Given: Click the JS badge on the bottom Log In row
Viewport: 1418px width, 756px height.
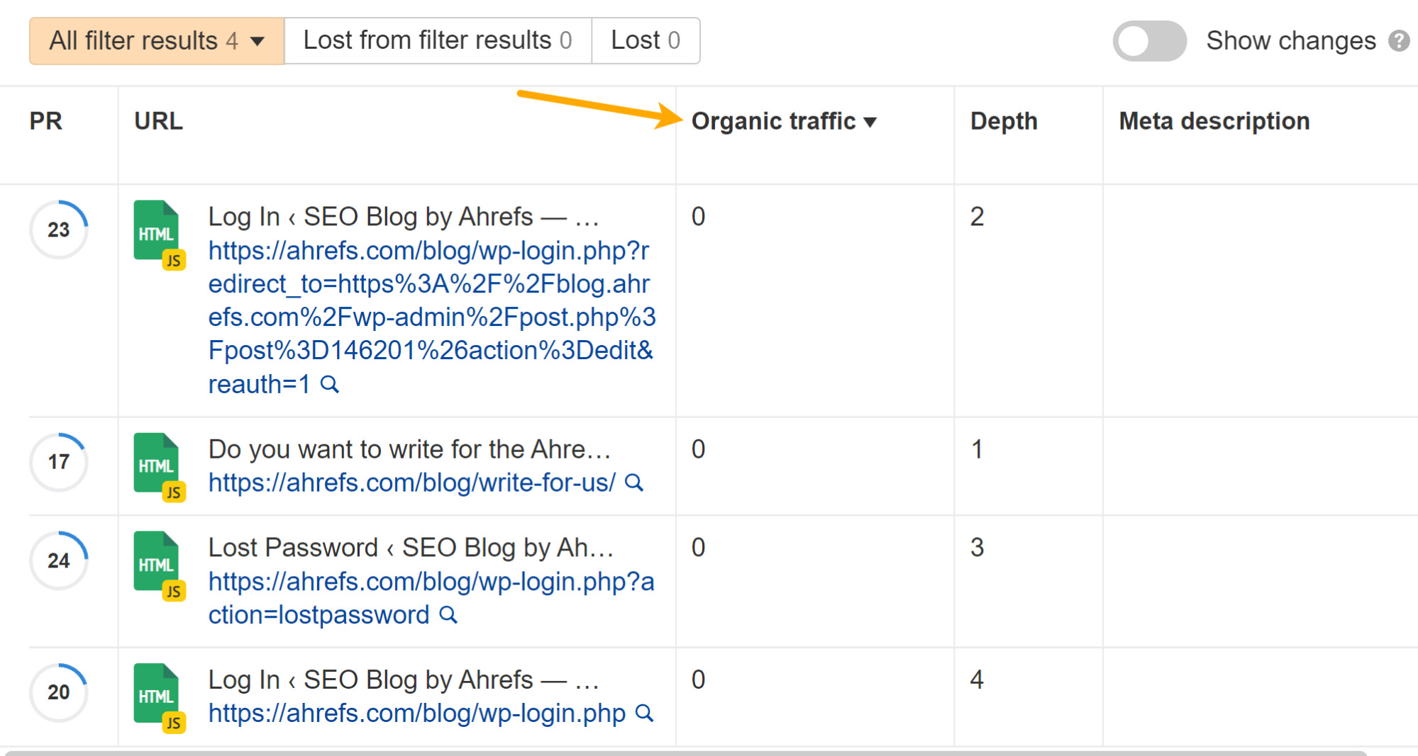Looking at the screenshot, I should point(175,723).
